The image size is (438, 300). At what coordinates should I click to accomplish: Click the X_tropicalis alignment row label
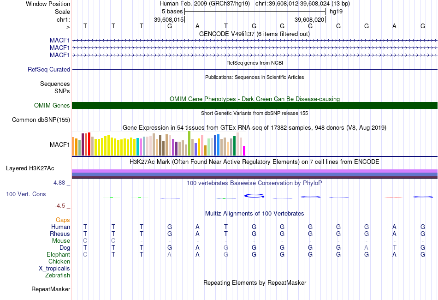(x=54, y=269)
